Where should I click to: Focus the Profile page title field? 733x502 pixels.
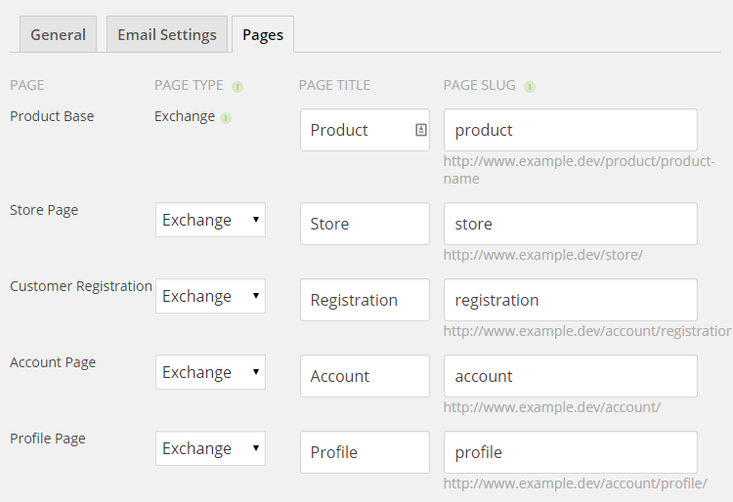(x=365, y=451)
